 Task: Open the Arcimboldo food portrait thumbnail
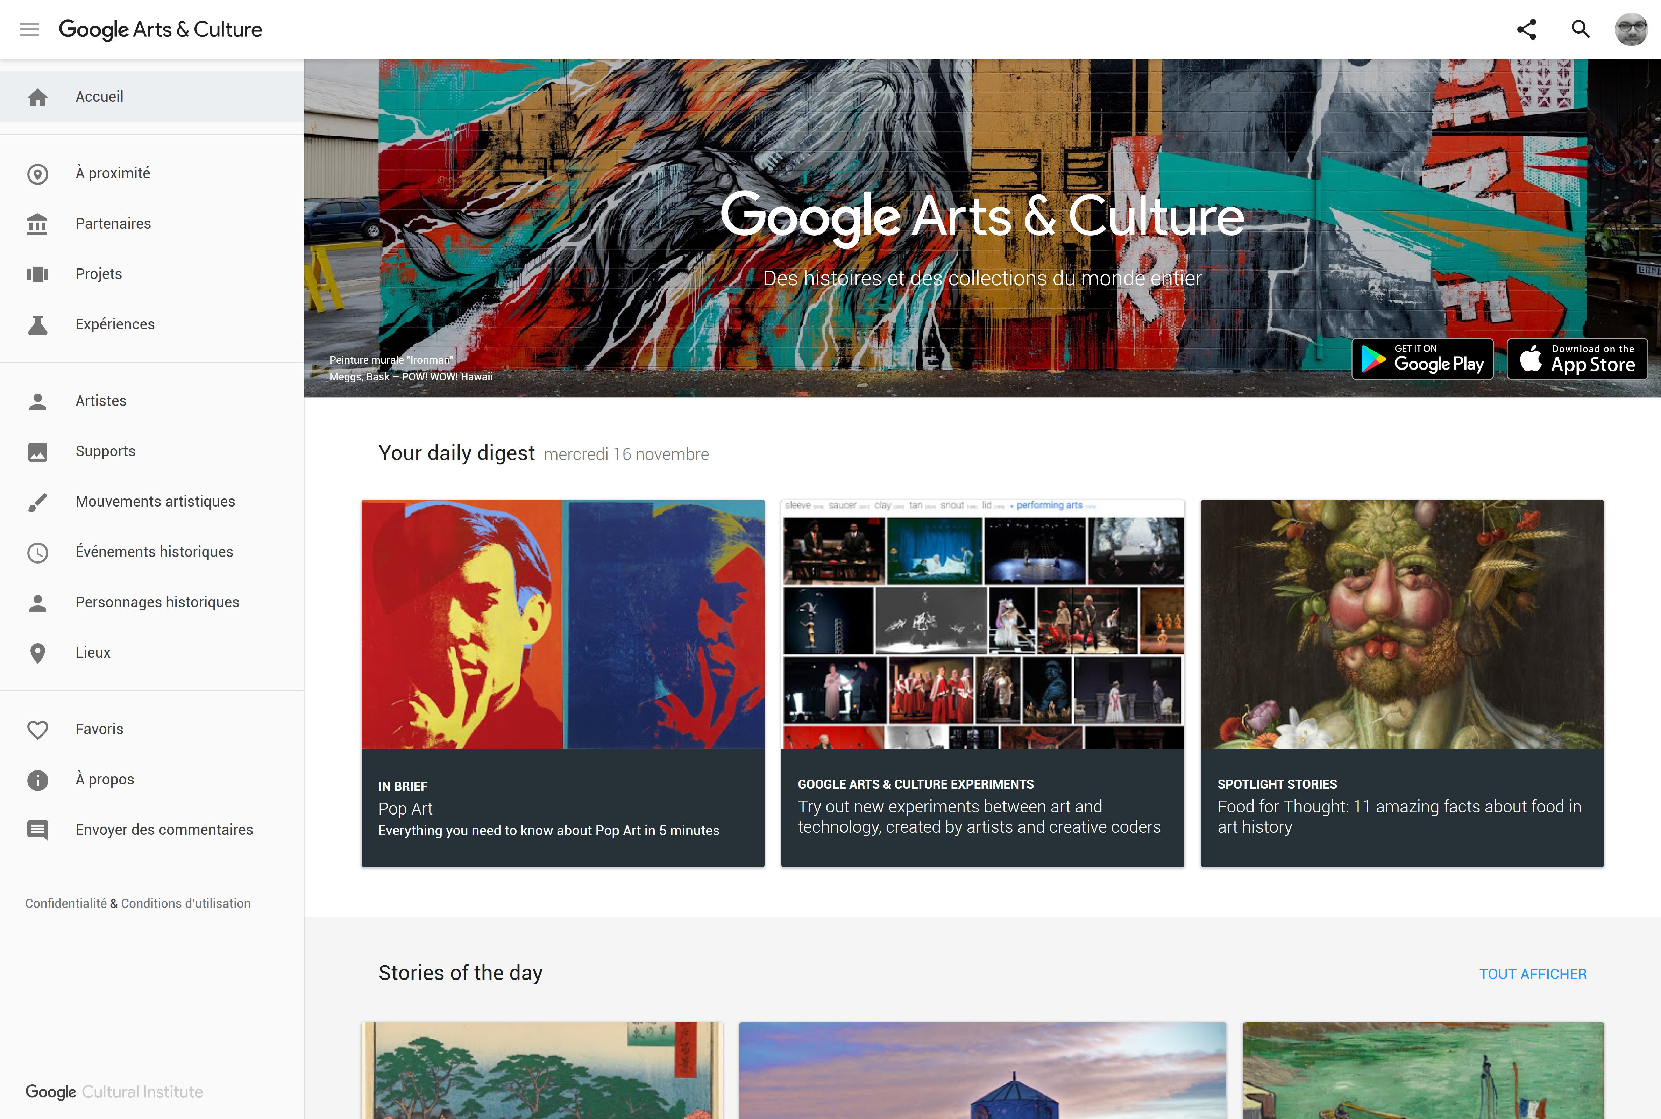(1402, 624)
